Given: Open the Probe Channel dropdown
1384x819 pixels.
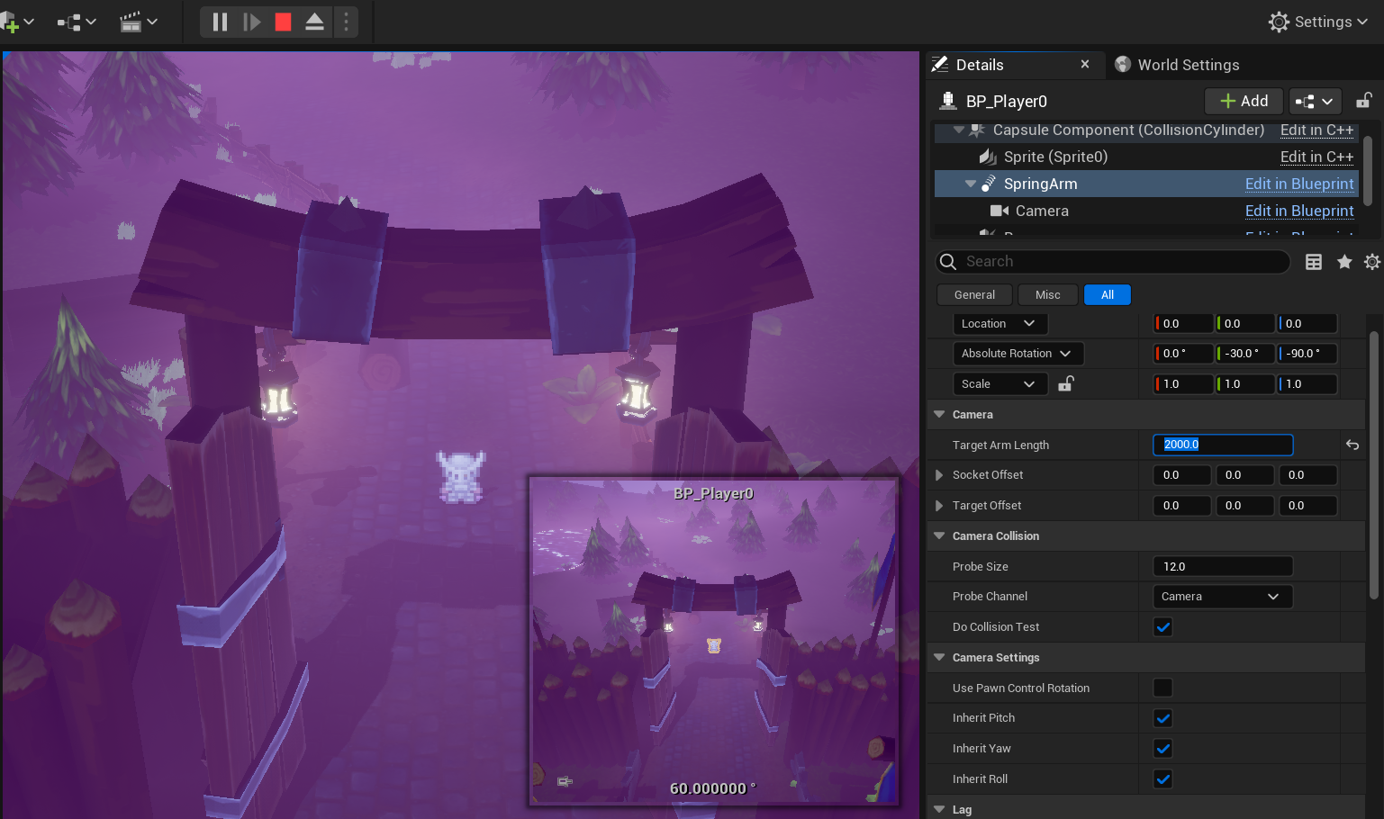Looking at the screenshot, I should pyautogui.click(x=1222, y=597).
